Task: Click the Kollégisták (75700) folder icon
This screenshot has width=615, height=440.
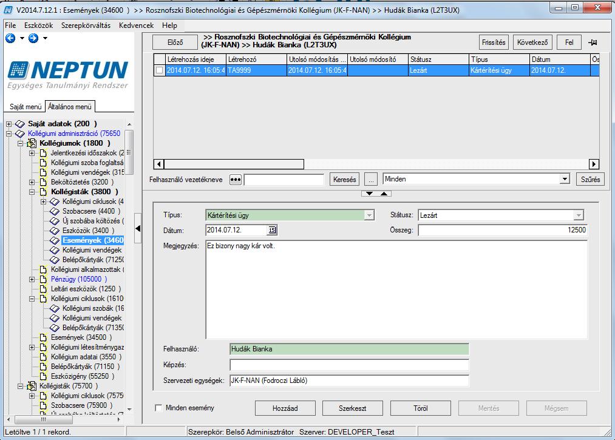Action: pos(32,386)
